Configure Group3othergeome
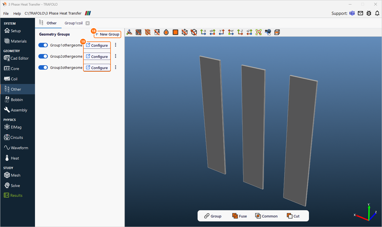This screenshot has width=382, height=227. 97,68
